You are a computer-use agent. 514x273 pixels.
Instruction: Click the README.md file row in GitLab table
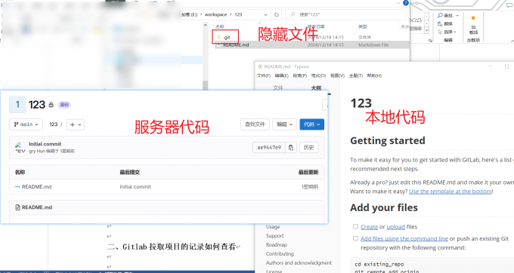[x=166, y=187]
